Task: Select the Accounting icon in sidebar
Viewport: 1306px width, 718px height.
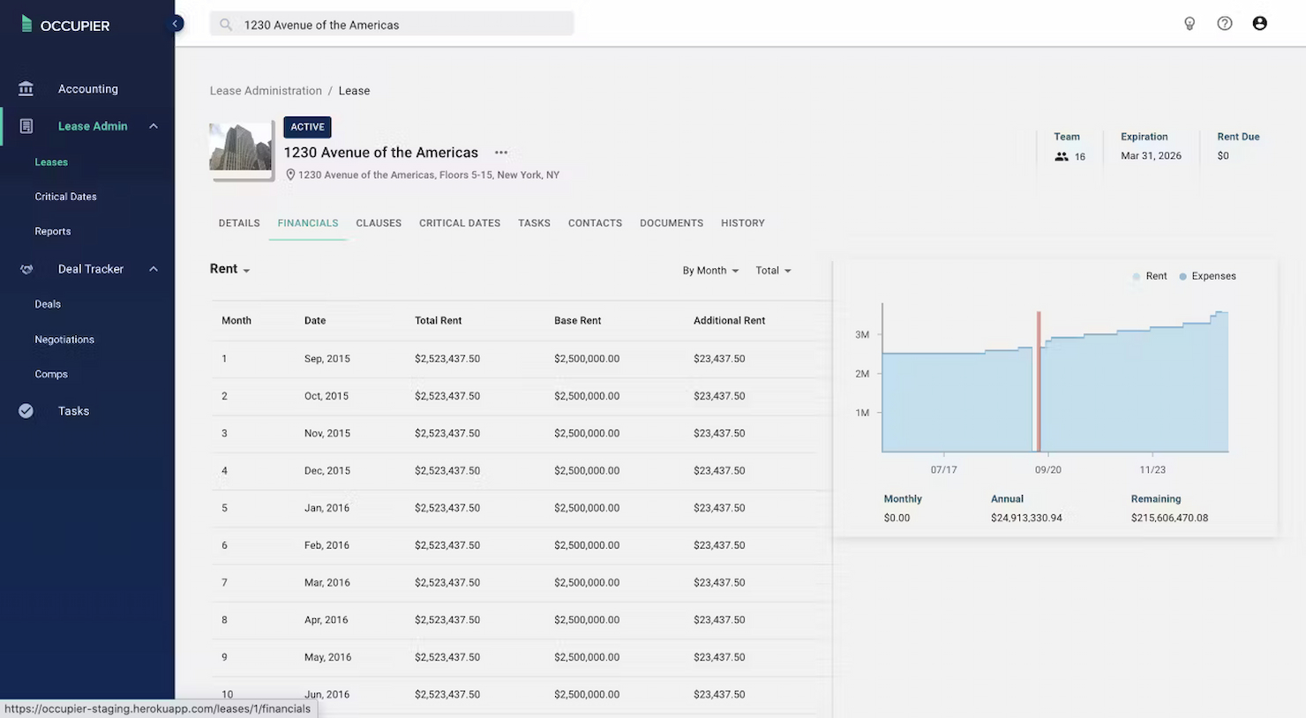Action: 26,88
